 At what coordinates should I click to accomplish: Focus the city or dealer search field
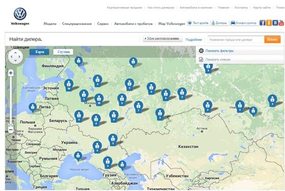(235, 40)
